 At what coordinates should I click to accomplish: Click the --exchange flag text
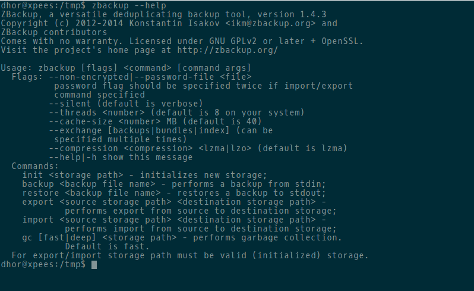[75, 130]
